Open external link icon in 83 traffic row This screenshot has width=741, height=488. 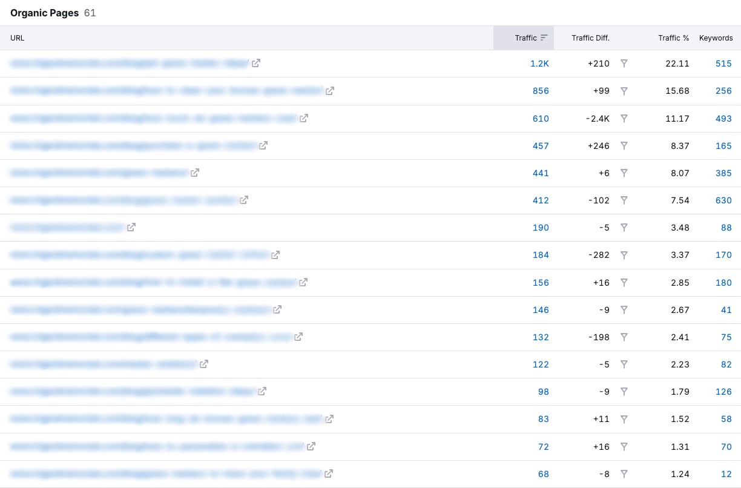pyautogui.click(x=329, y=419)
